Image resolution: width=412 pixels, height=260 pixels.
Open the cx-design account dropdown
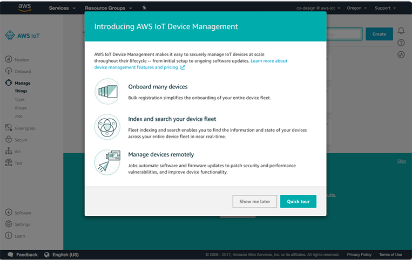tap(318, 8)
